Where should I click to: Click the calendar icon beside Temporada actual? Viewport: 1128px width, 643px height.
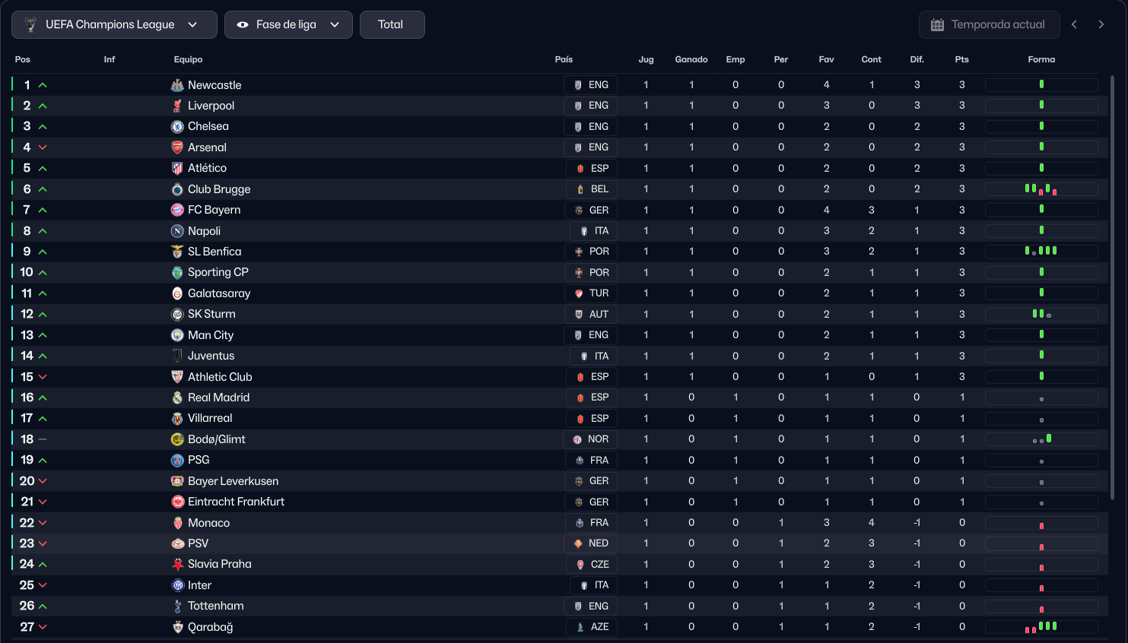point(937,24)
